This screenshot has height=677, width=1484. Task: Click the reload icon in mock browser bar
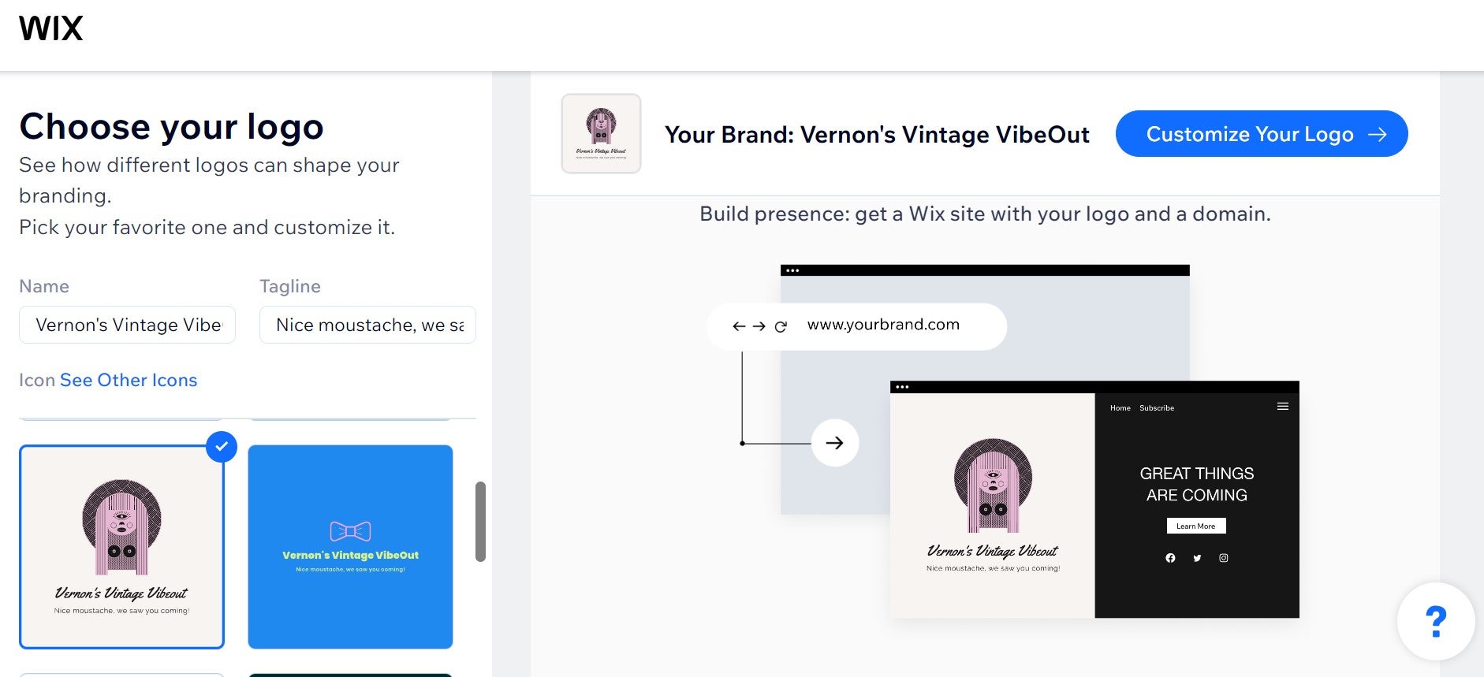tap(781, 326)
